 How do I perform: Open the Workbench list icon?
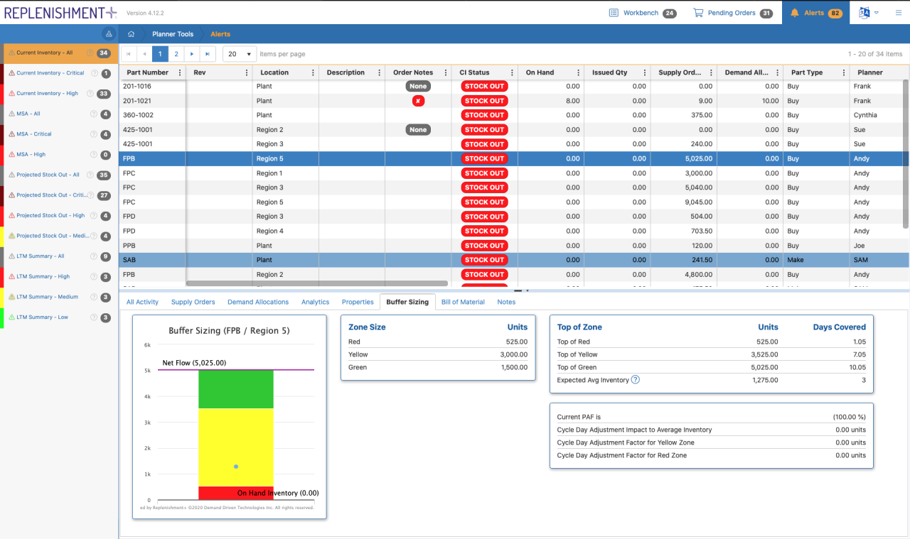click(x=614, y=13)
